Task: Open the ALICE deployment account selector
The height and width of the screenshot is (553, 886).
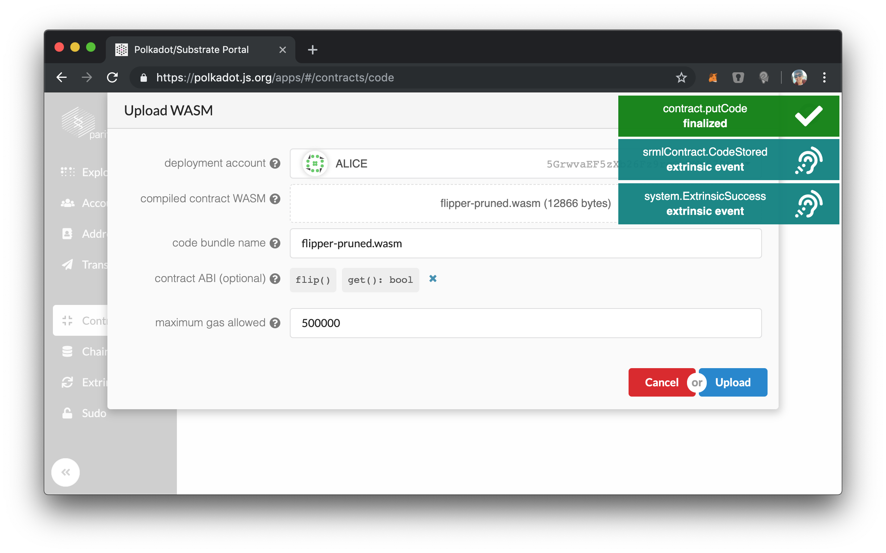Action: pos(434,163)
